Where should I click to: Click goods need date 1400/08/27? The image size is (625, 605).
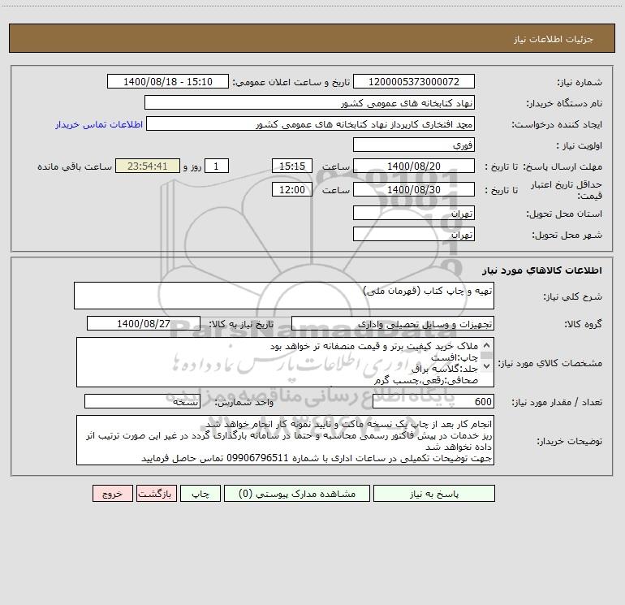(x=144, y=323)
